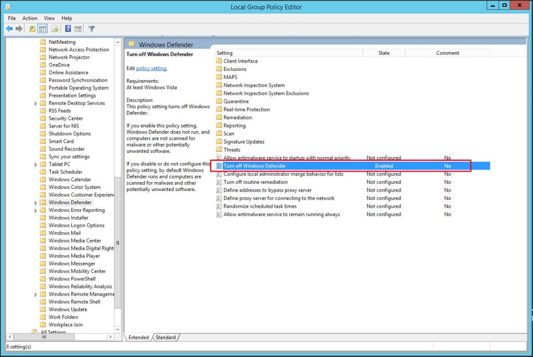Click the Signature Updates folder icon
This screenshot has height=357, width=533.
pyautogui.click(x=219, y=142)
